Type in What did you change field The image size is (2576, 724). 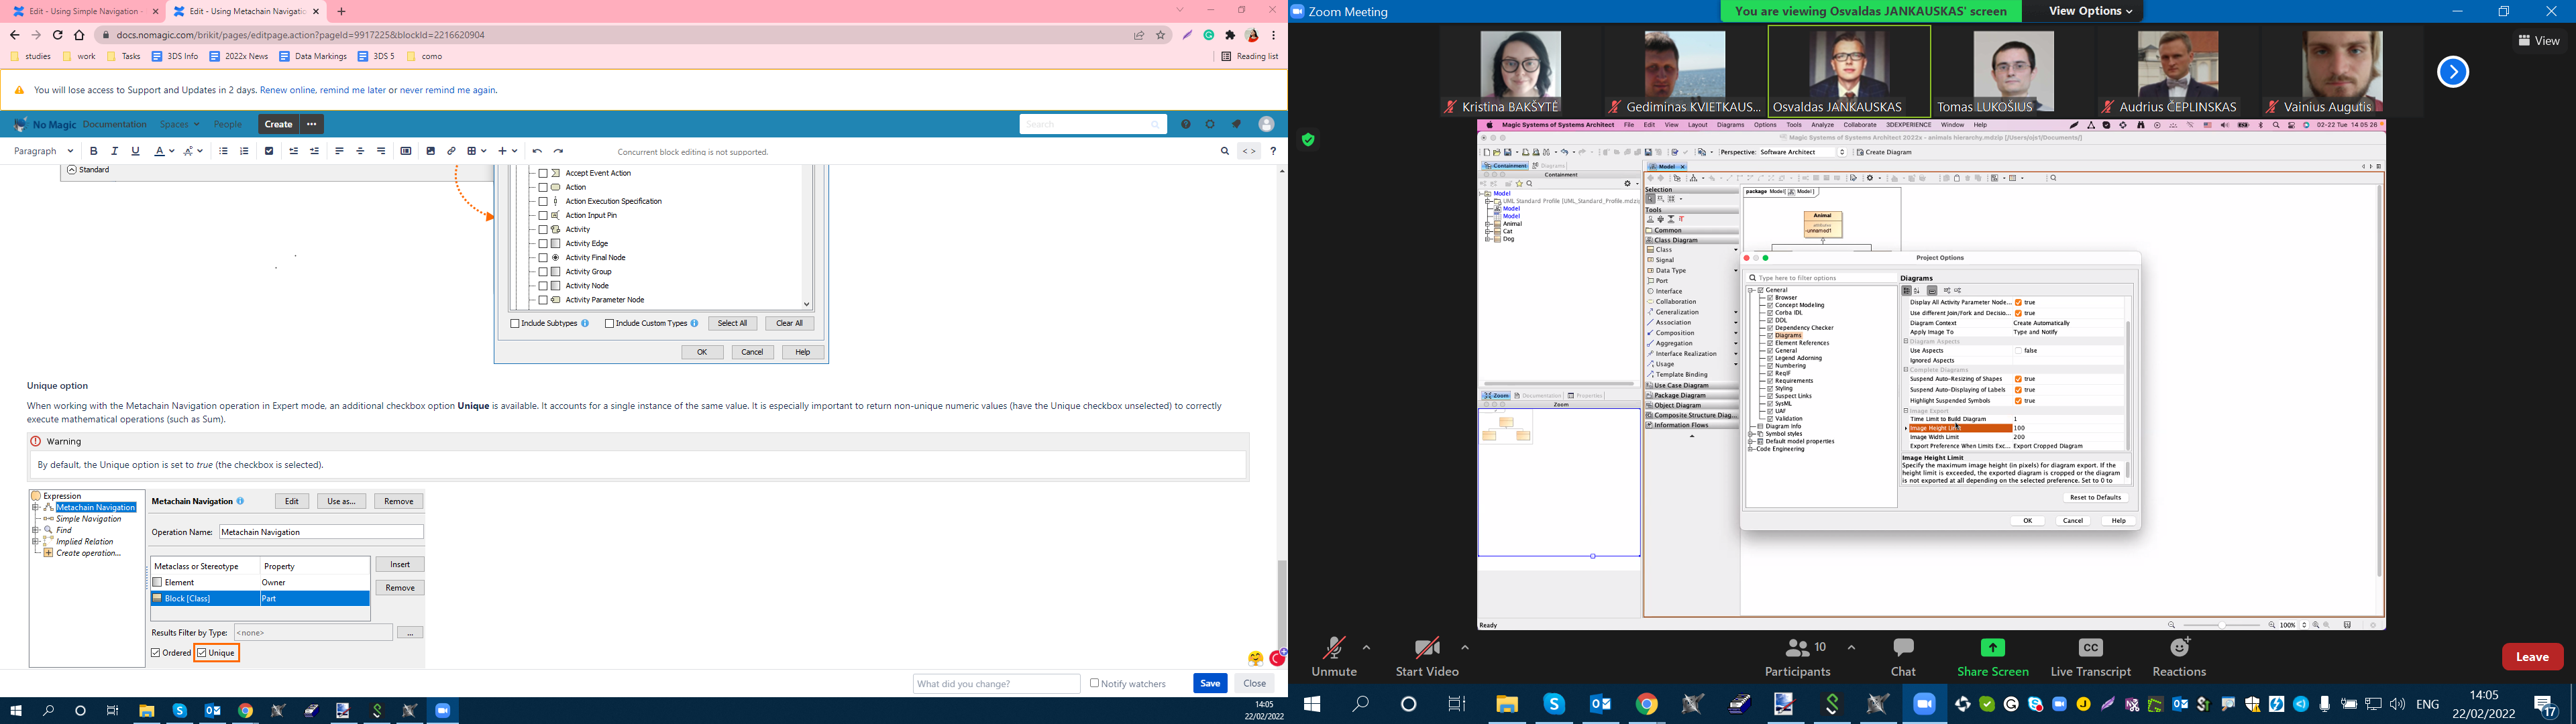click(x=995, y=683)
